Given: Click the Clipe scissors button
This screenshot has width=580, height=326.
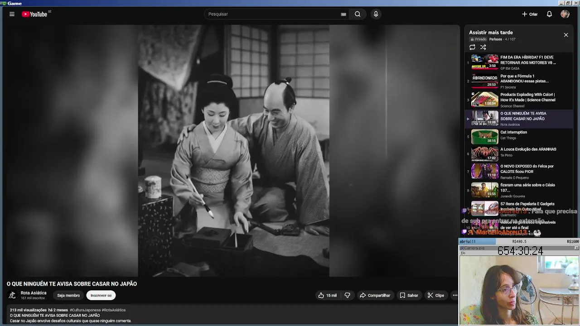Looking at the screenshot, I should 435,295.
